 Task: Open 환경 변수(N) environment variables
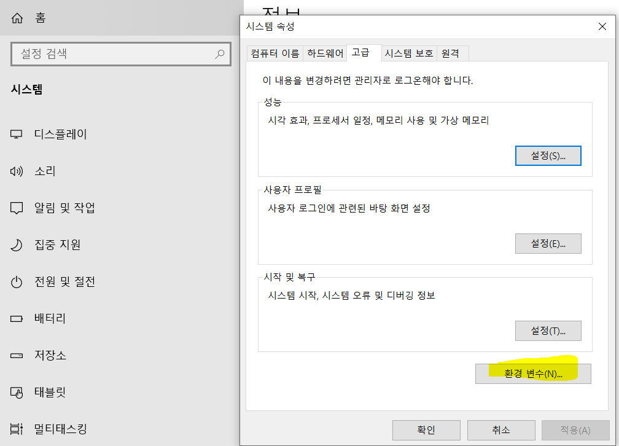click(533, 374)
